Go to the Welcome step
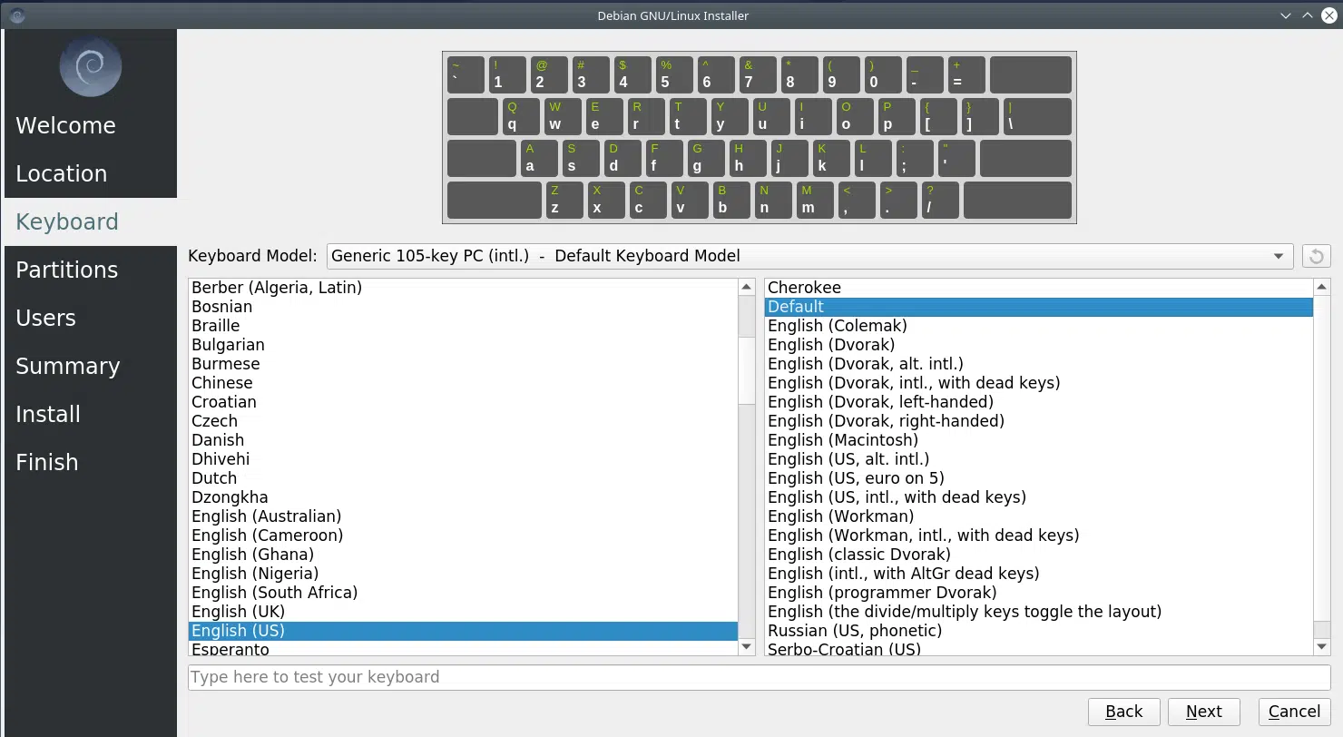Screen dimensions: 1343x737 (x=91, y=125)
